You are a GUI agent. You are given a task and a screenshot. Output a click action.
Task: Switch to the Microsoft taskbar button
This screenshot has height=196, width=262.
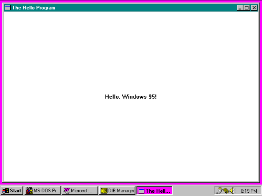click(x=80, y=191)
